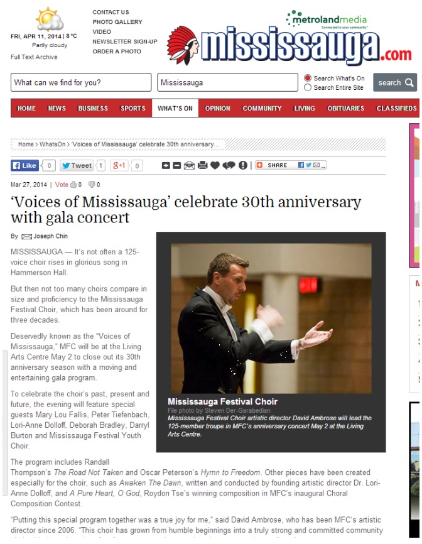Click the 'What can we find for you?' field
The height and width of the screenshot is (544, 422).
click(81, 82)
